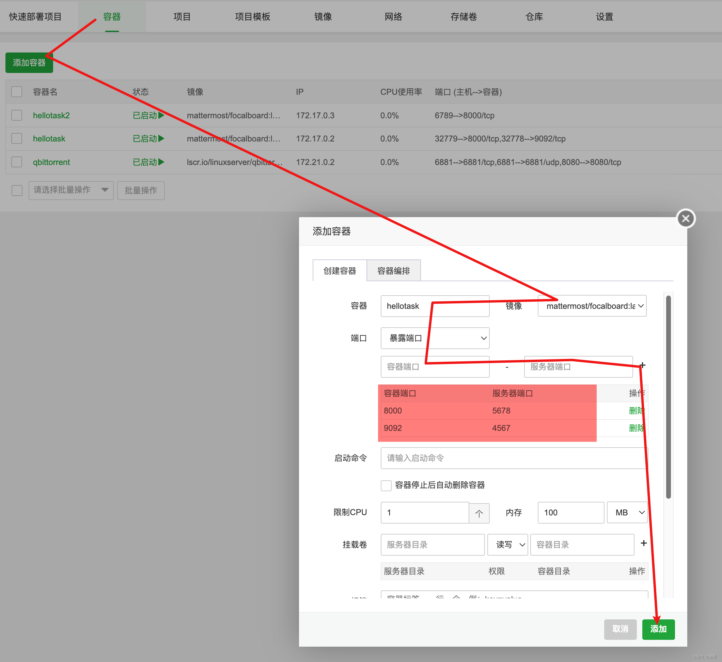Open the memory unit MB dropdown
Image resolution: width=722 pixels, height=662 pixels.
click(627, 513)
